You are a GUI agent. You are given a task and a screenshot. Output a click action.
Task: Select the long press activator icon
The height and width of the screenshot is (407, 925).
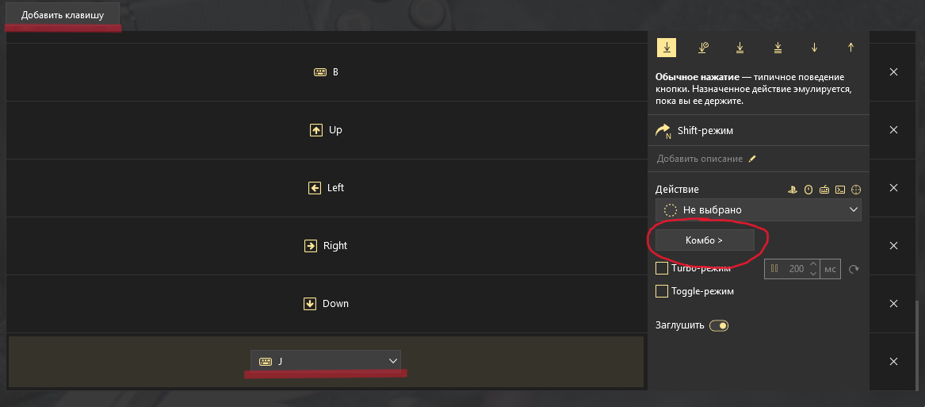coord(702,48)
